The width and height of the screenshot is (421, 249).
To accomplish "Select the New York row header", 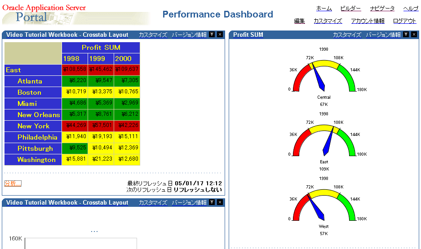I will [33, 126].
